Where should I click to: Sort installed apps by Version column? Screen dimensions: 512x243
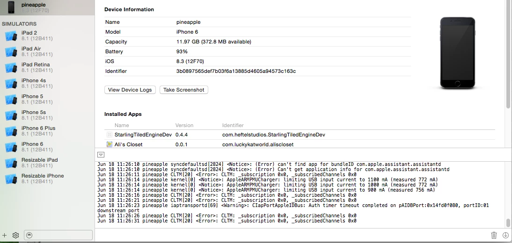[x=184, y=125]
